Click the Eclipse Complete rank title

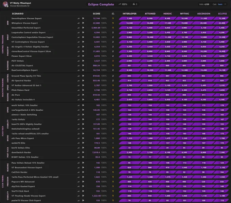pyautogui.click(x=101, y=4)
